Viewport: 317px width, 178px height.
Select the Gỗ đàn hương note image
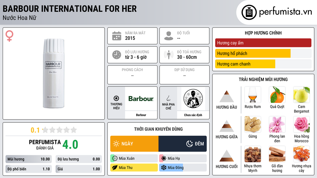(x=277, y=154)
